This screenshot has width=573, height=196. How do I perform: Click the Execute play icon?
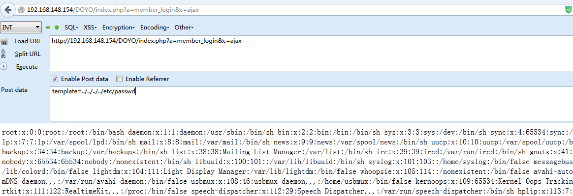tap(4, 66)
